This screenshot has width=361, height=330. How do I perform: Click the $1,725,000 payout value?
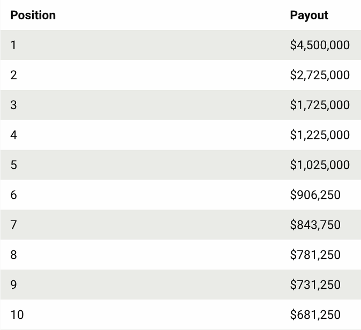coord(320,105)
